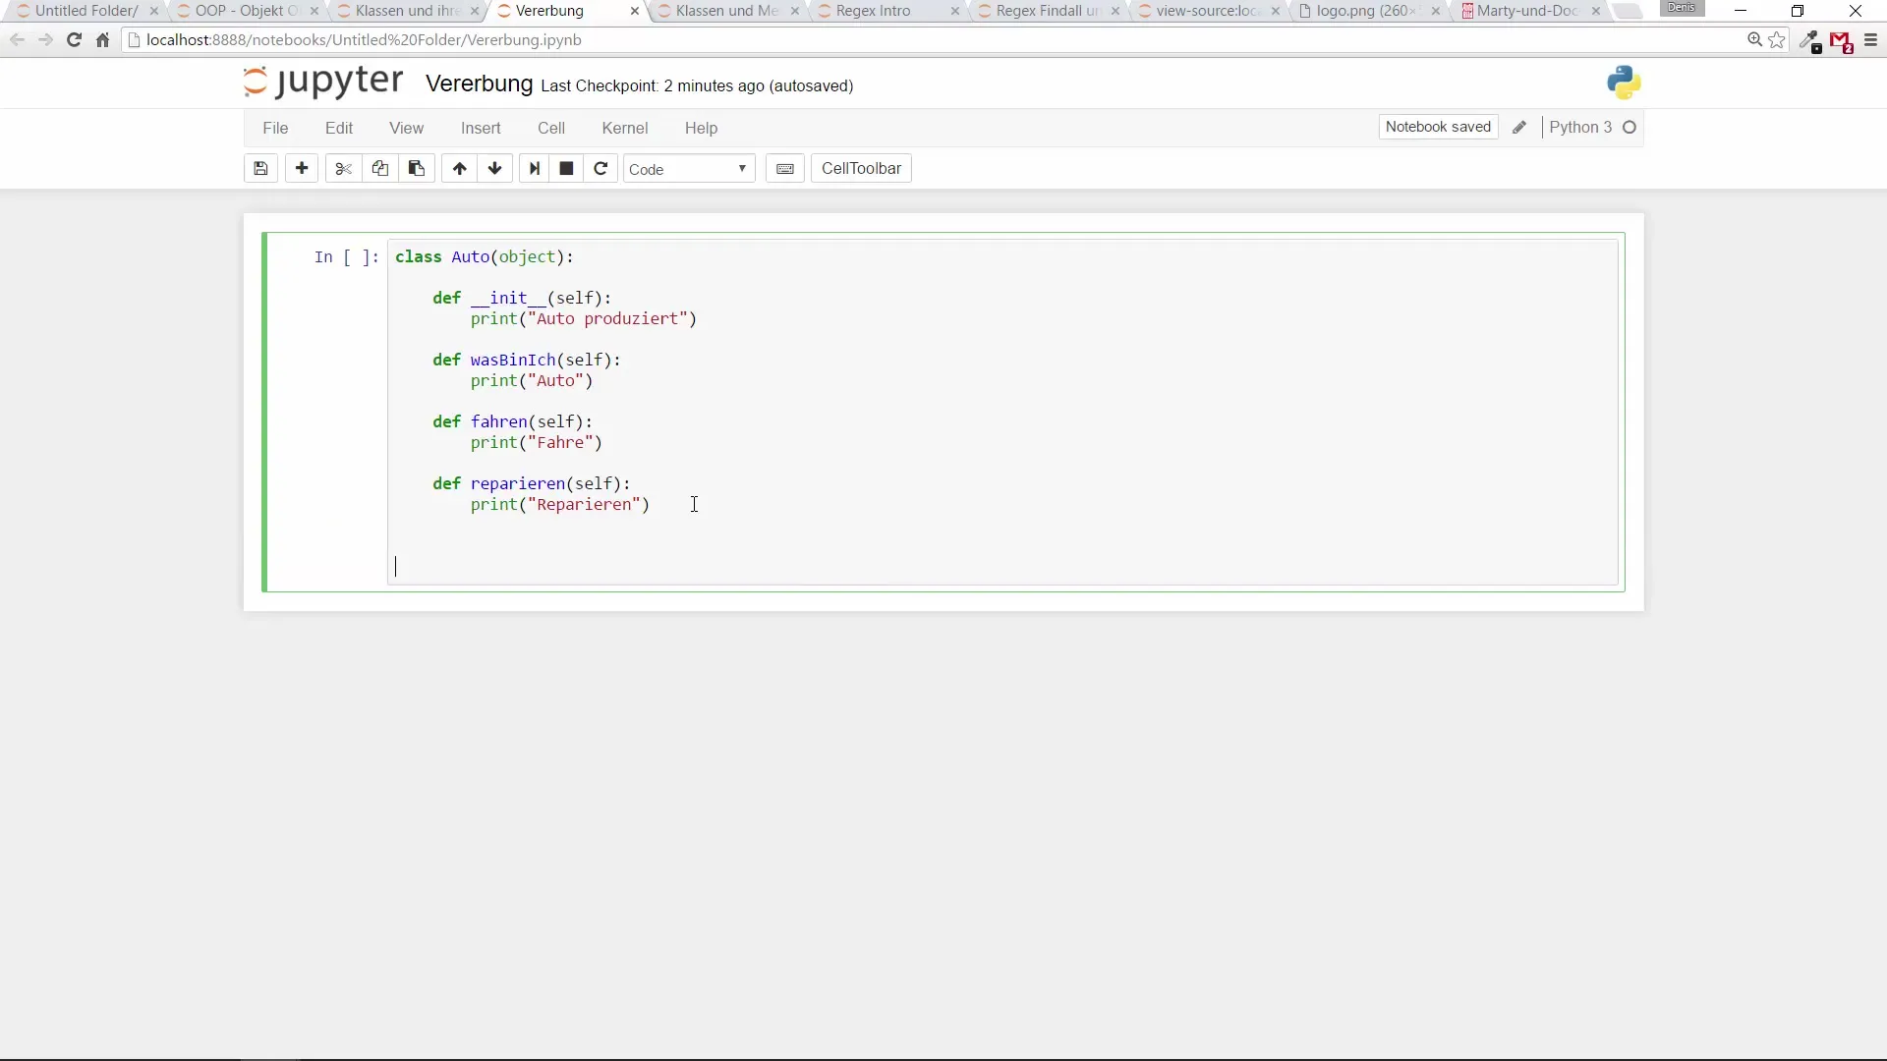Click the browser address bar URL

tap(364, 40)
